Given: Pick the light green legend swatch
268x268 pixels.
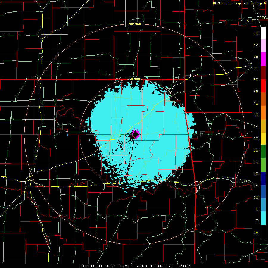Looking at the screenshot, I should [x=263, y=165].
